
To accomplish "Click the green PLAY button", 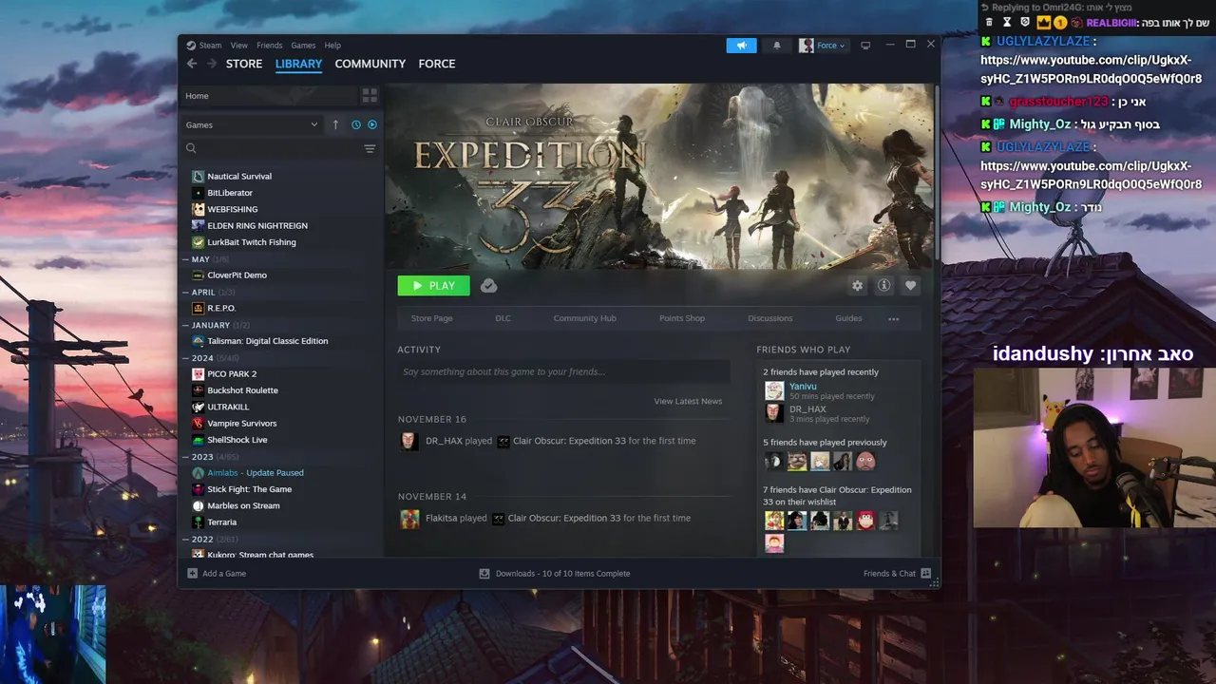I will 433,285.
